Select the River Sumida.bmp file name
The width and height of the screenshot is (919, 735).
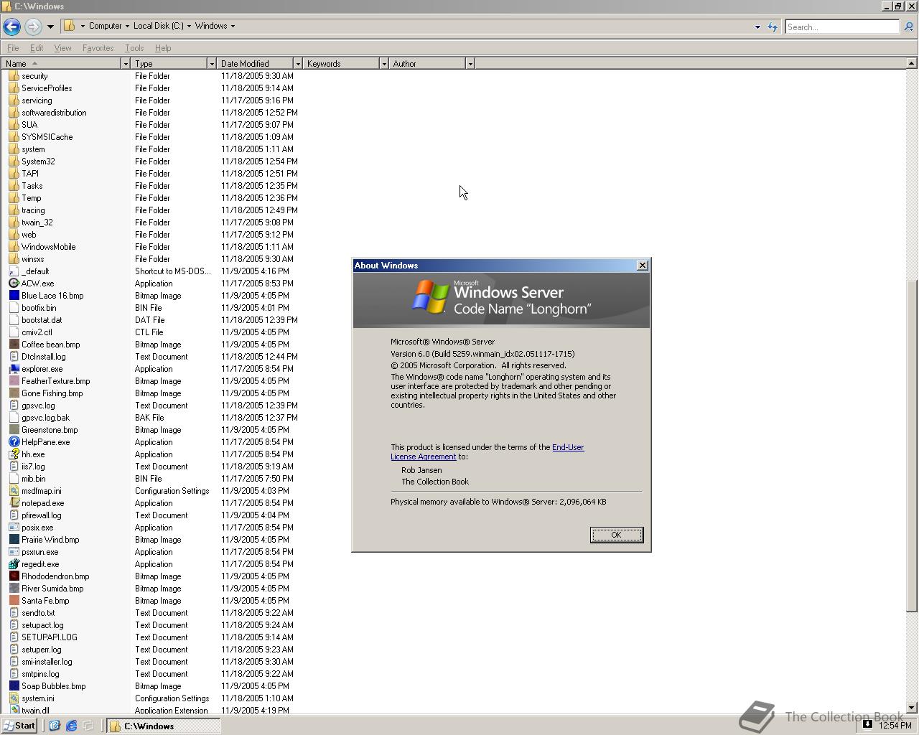pyautogui.click(x=52, y=589)
